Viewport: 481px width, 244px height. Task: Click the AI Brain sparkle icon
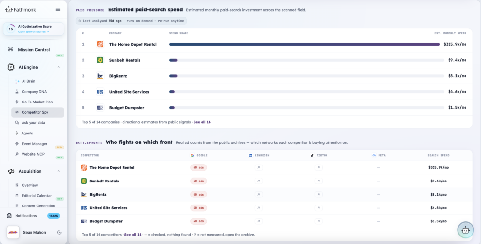(x=17, y=81)
